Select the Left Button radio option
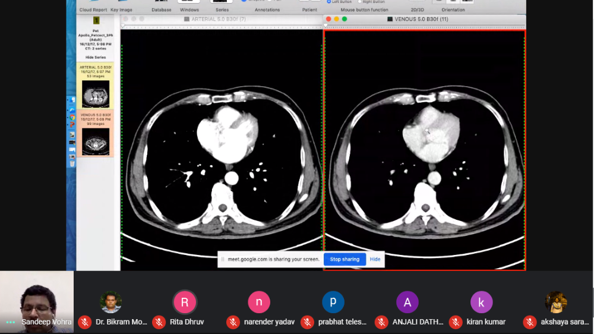The height and width of the screenshot is (334, 594). tap(329, 2)
